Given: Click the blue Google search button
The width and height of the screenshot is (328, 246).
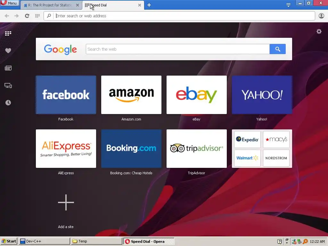Looking at the screenshot, I should click(x=278, y=49).
